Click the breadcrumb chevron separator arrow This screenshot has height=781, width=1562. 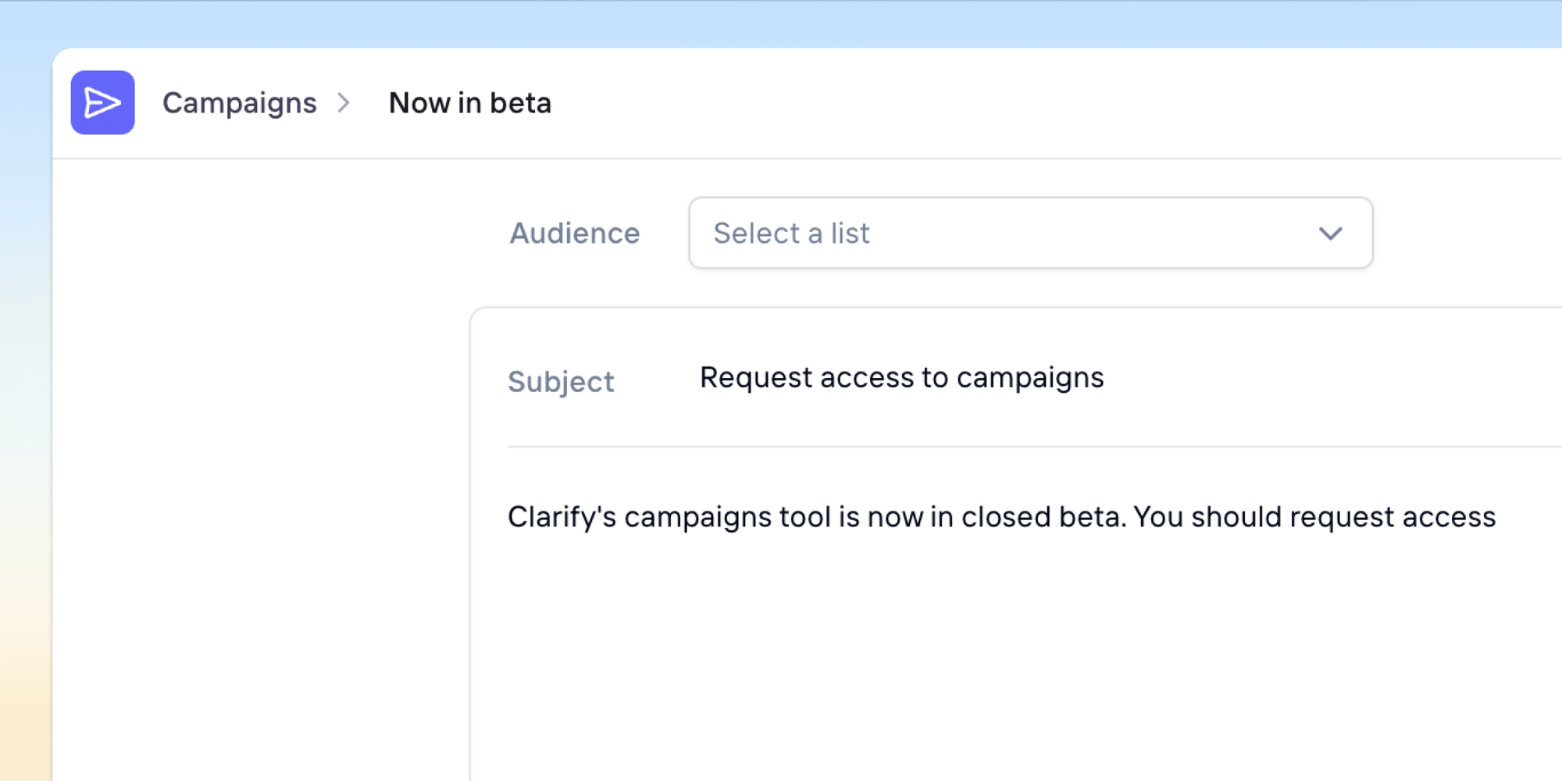344,103
